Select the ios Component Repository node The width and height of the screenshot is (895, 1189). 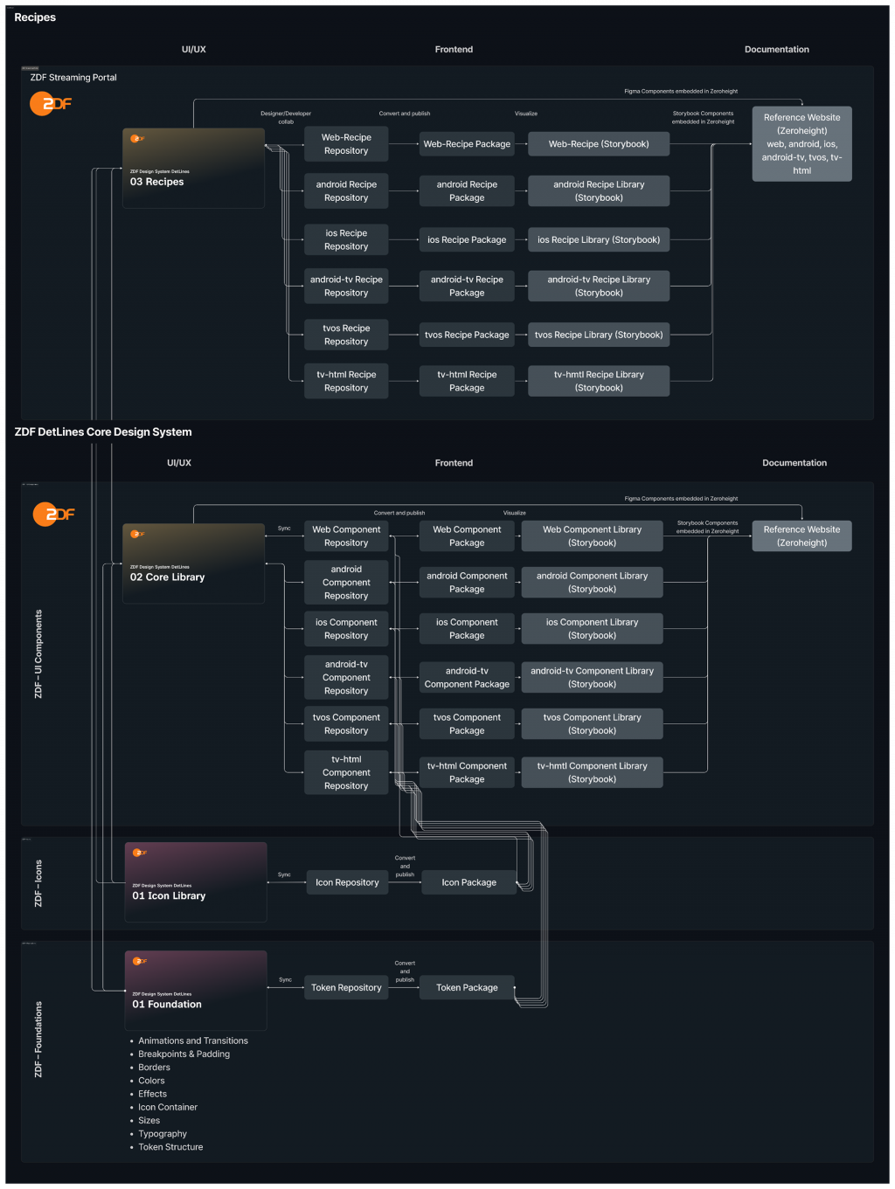coord(346,629)
